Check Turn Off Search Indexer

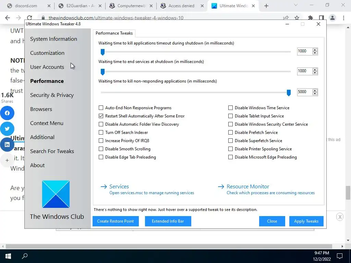pos(101,133)
